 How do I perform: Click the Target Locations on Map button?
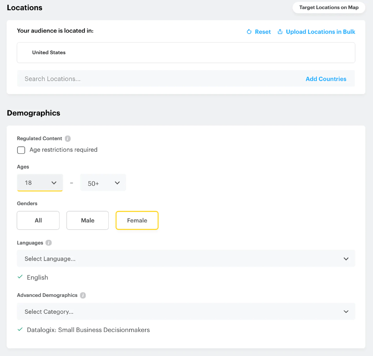point(329,7)
